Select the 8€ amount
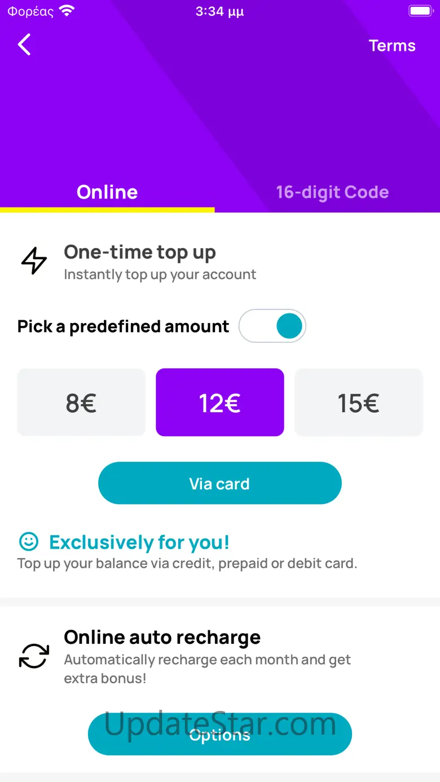Viewport: 440px width, 782px height. pyautogui.click(x=81, y=403)
